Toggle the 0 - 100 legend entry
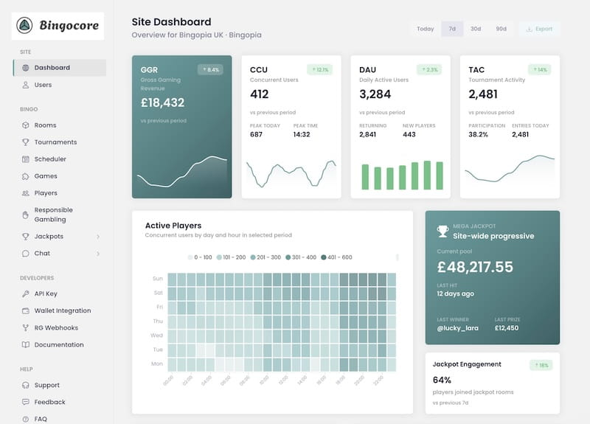 (200, 257)
